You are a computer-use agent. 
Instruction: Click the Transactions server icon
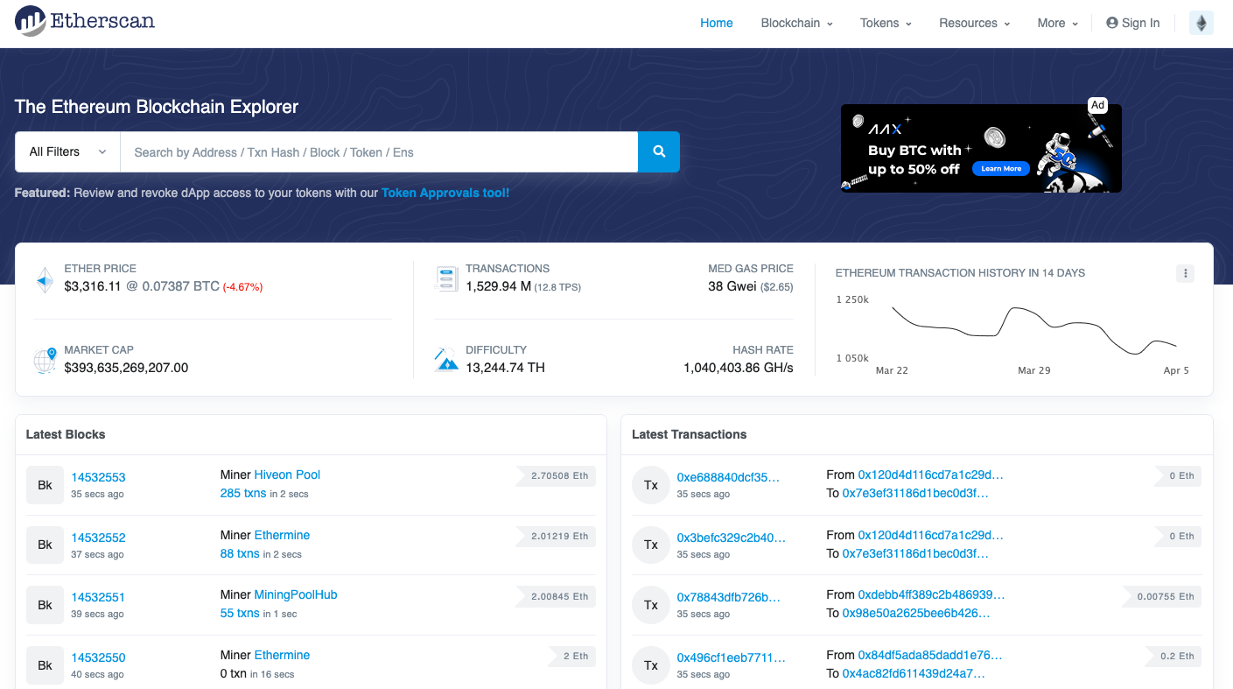446,279
